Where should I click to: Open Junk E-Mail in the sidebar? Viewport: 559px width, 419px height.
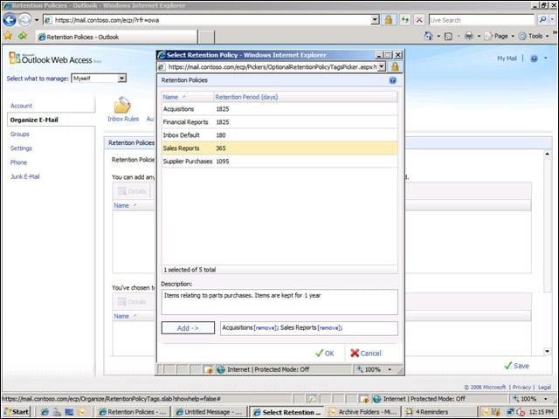pyautogui.click(x=25, y=176)
